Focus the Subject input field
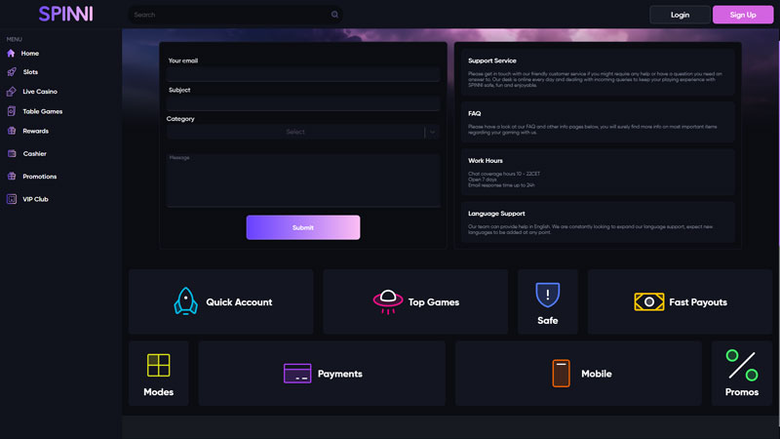This screenshot has width=780, height=439. coord(303,103)
